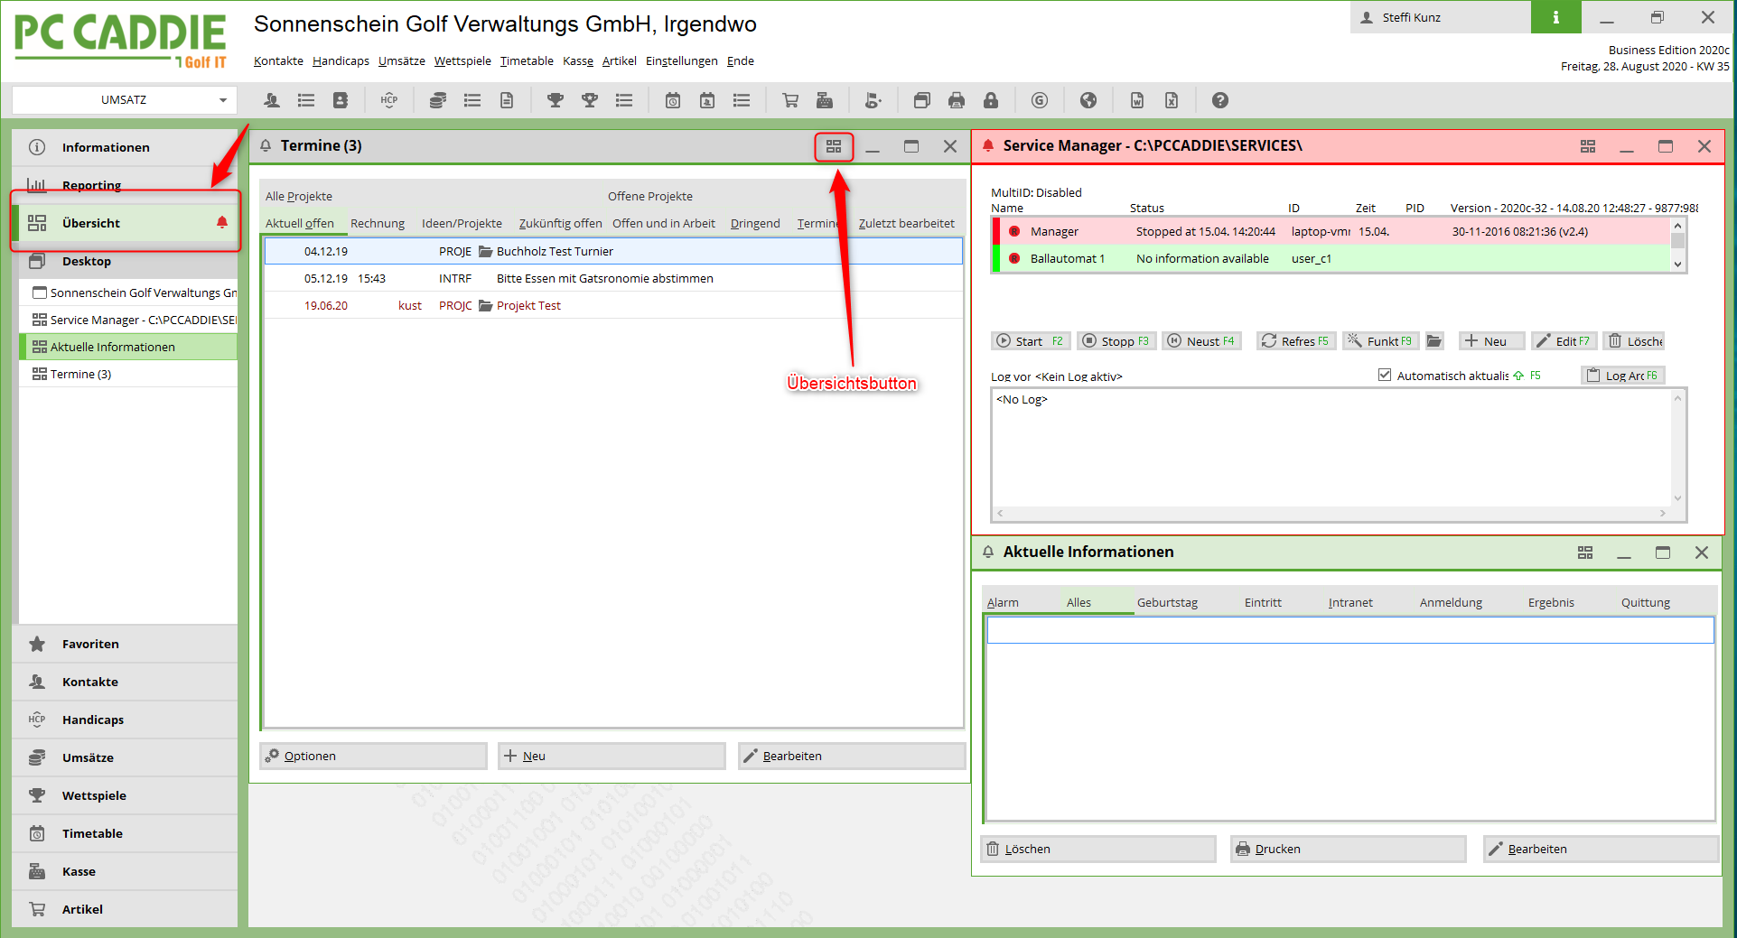Viewport: 1737px width, 938px height.
Task: Click the Refres F5 button
Action: pos(1295,341)
